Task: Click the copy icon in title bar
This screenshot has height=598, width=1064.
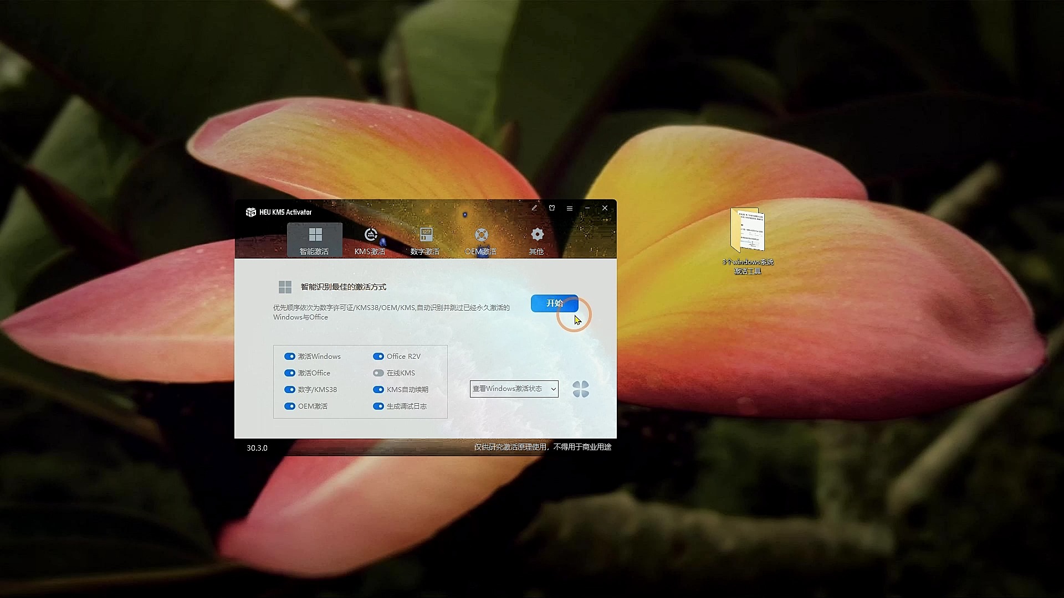Action: tap(552, 208)
